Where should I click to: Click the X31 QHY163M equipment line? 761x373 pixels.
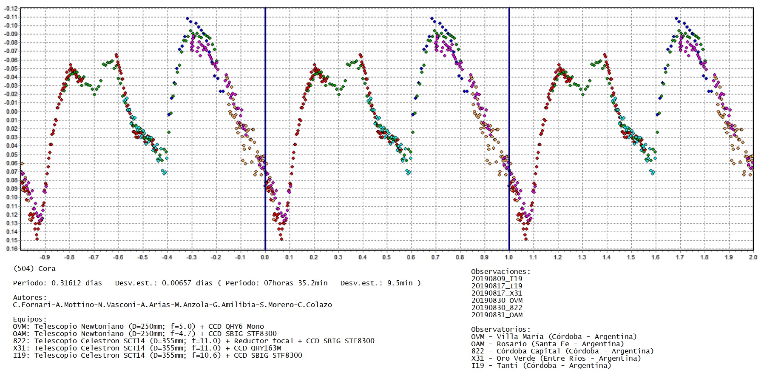[147, 348]
